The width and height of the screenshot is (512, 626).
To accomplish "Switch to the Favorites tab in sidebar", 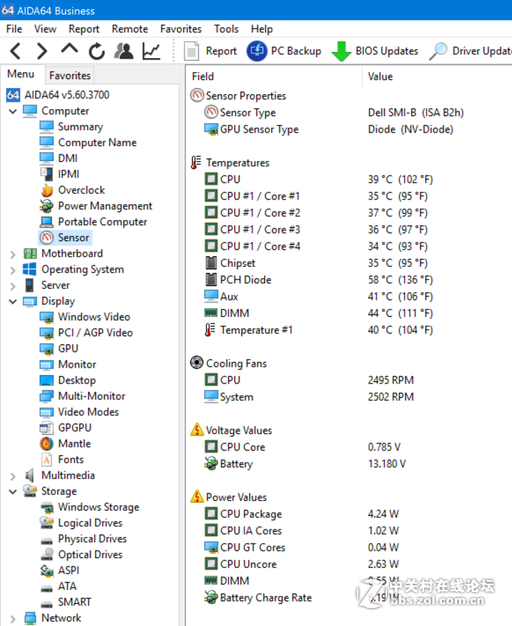I will coord(70,75).
